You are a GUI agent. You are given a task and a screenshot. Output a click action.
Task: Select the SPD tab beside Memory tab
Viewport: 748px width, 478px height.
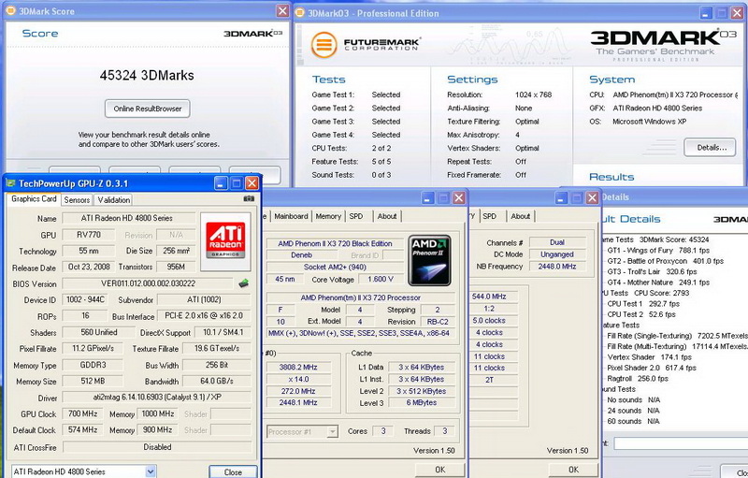click(x=356, y=216)
